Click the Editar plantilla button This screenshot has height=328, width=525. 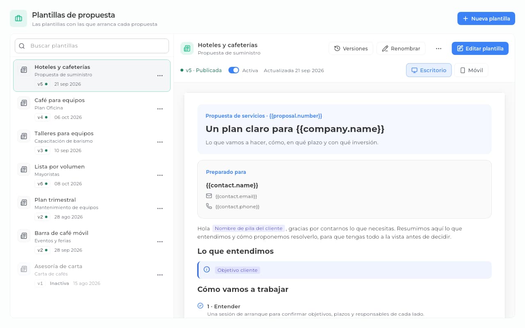pos(480,48)
